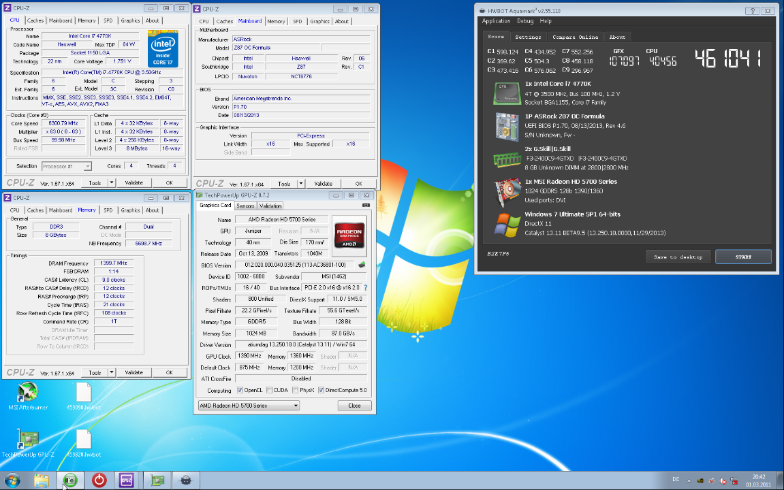Click Close in the GPU-Z window
This screenshot has width=784, height=490.
point(354,406)
